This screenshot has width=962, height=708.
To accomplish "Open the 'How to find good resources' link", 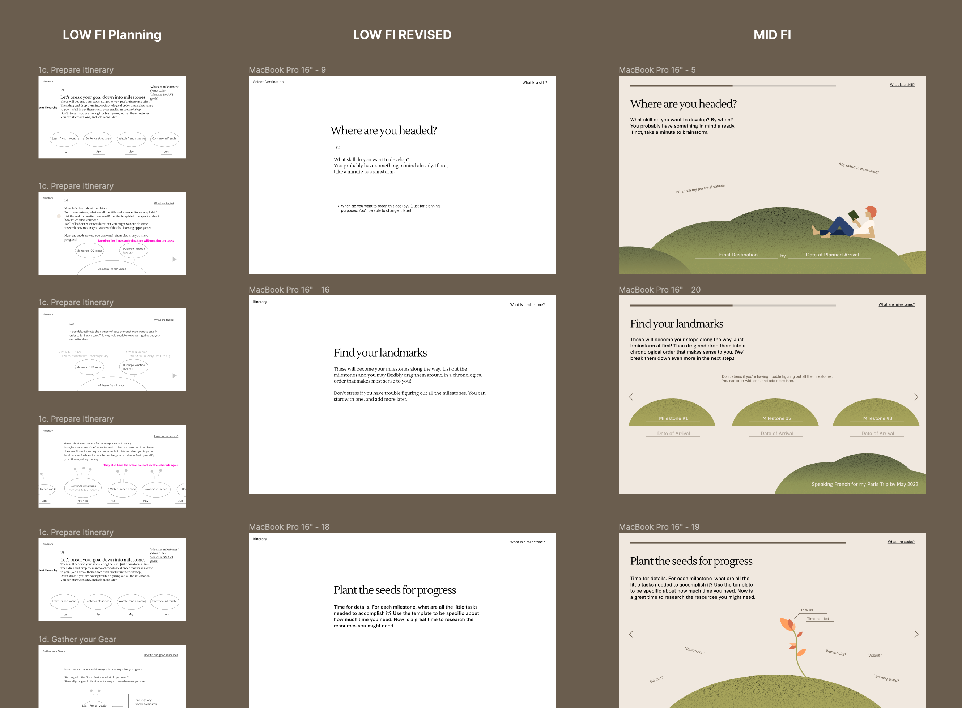I will pos(161,655).
